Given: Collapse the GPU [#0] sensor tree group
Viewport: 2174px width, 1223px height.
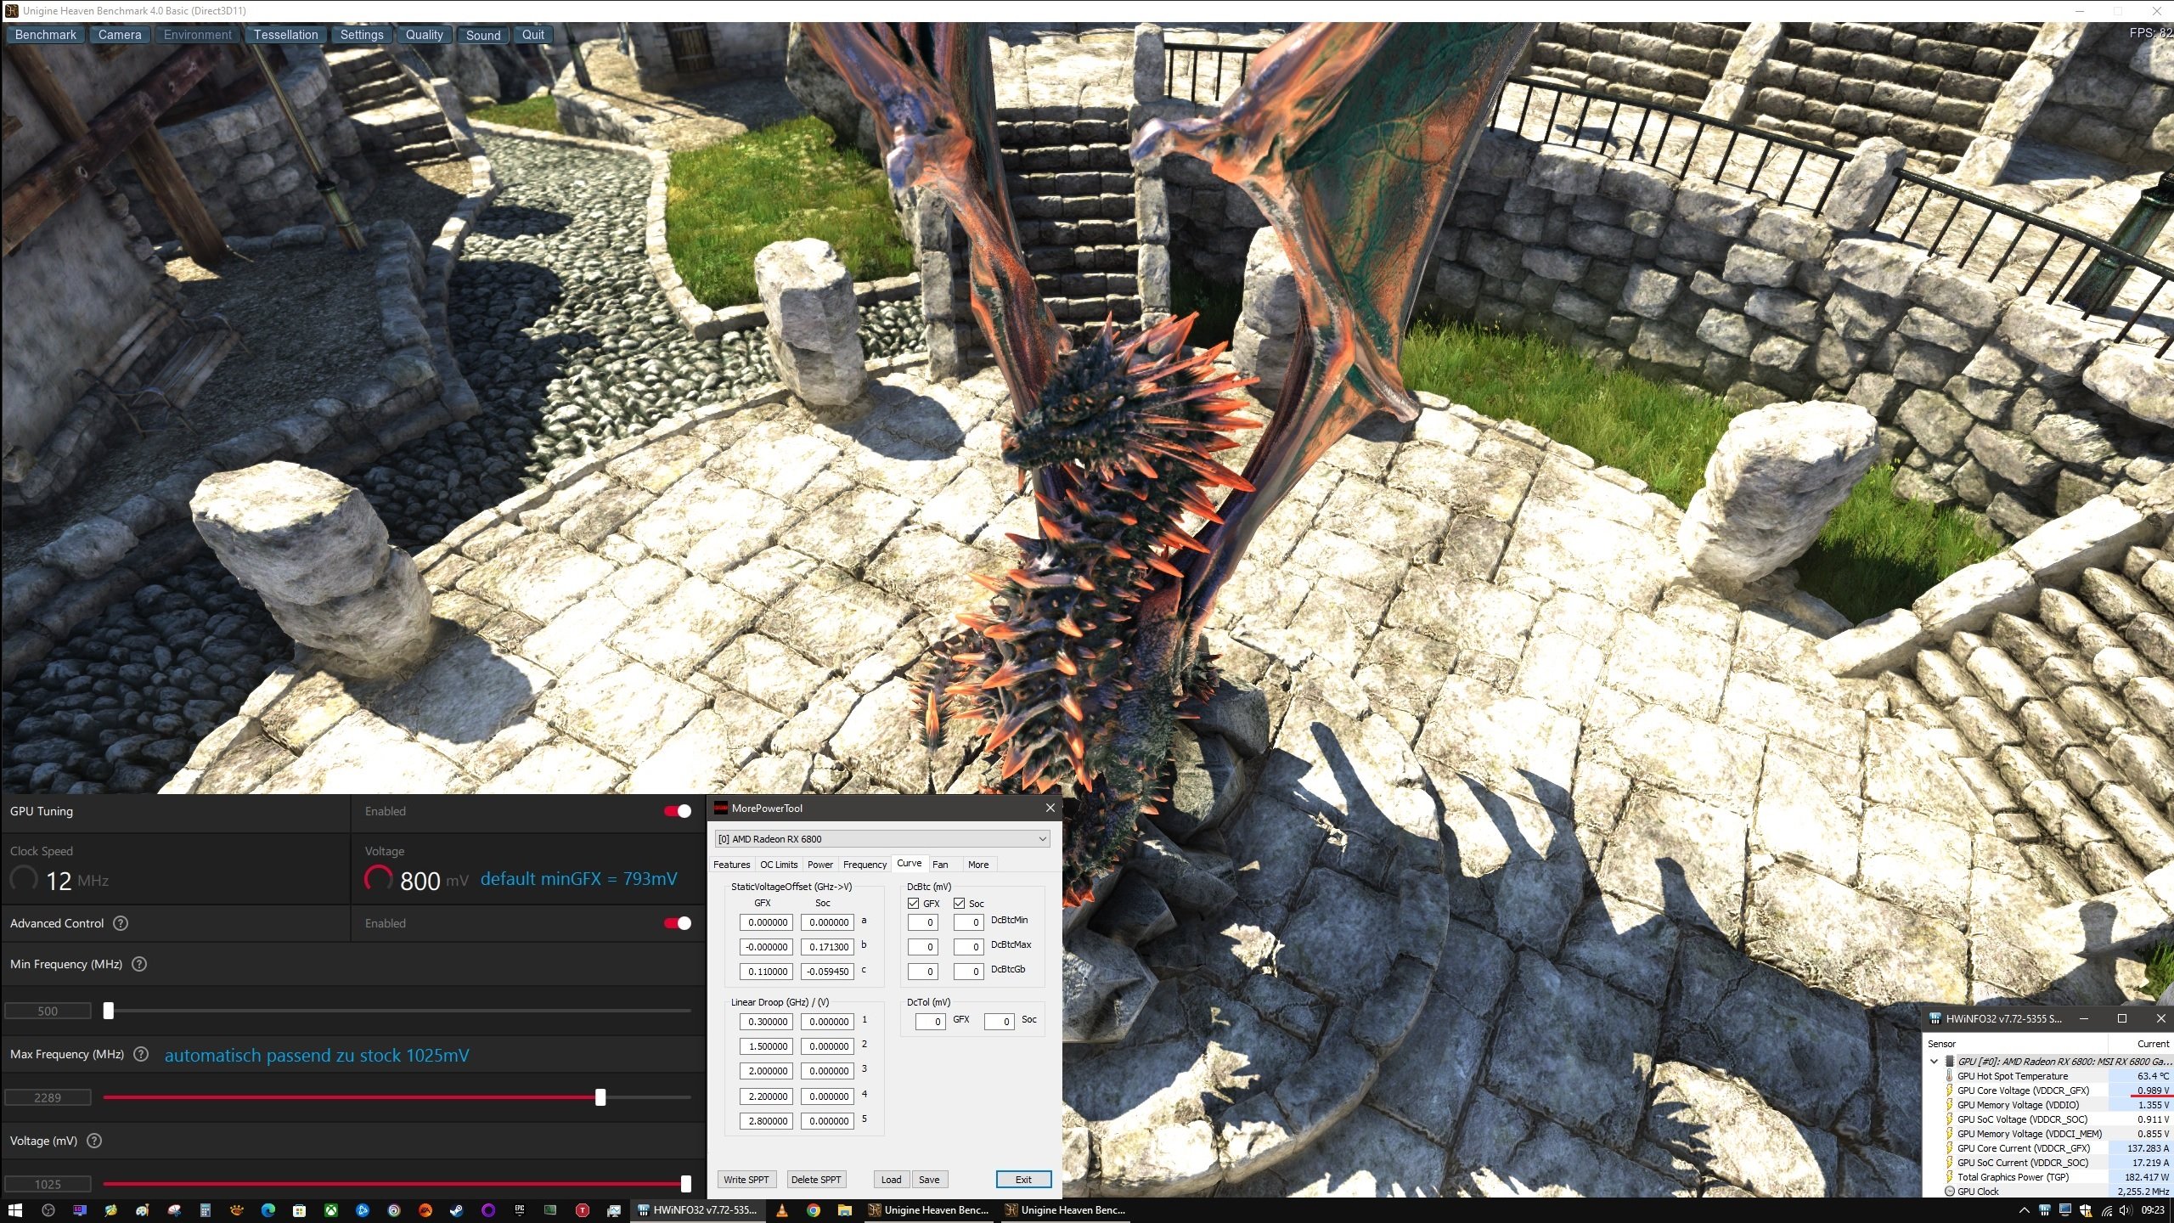Looking at the screenshot, I should pos(1935,1061).
